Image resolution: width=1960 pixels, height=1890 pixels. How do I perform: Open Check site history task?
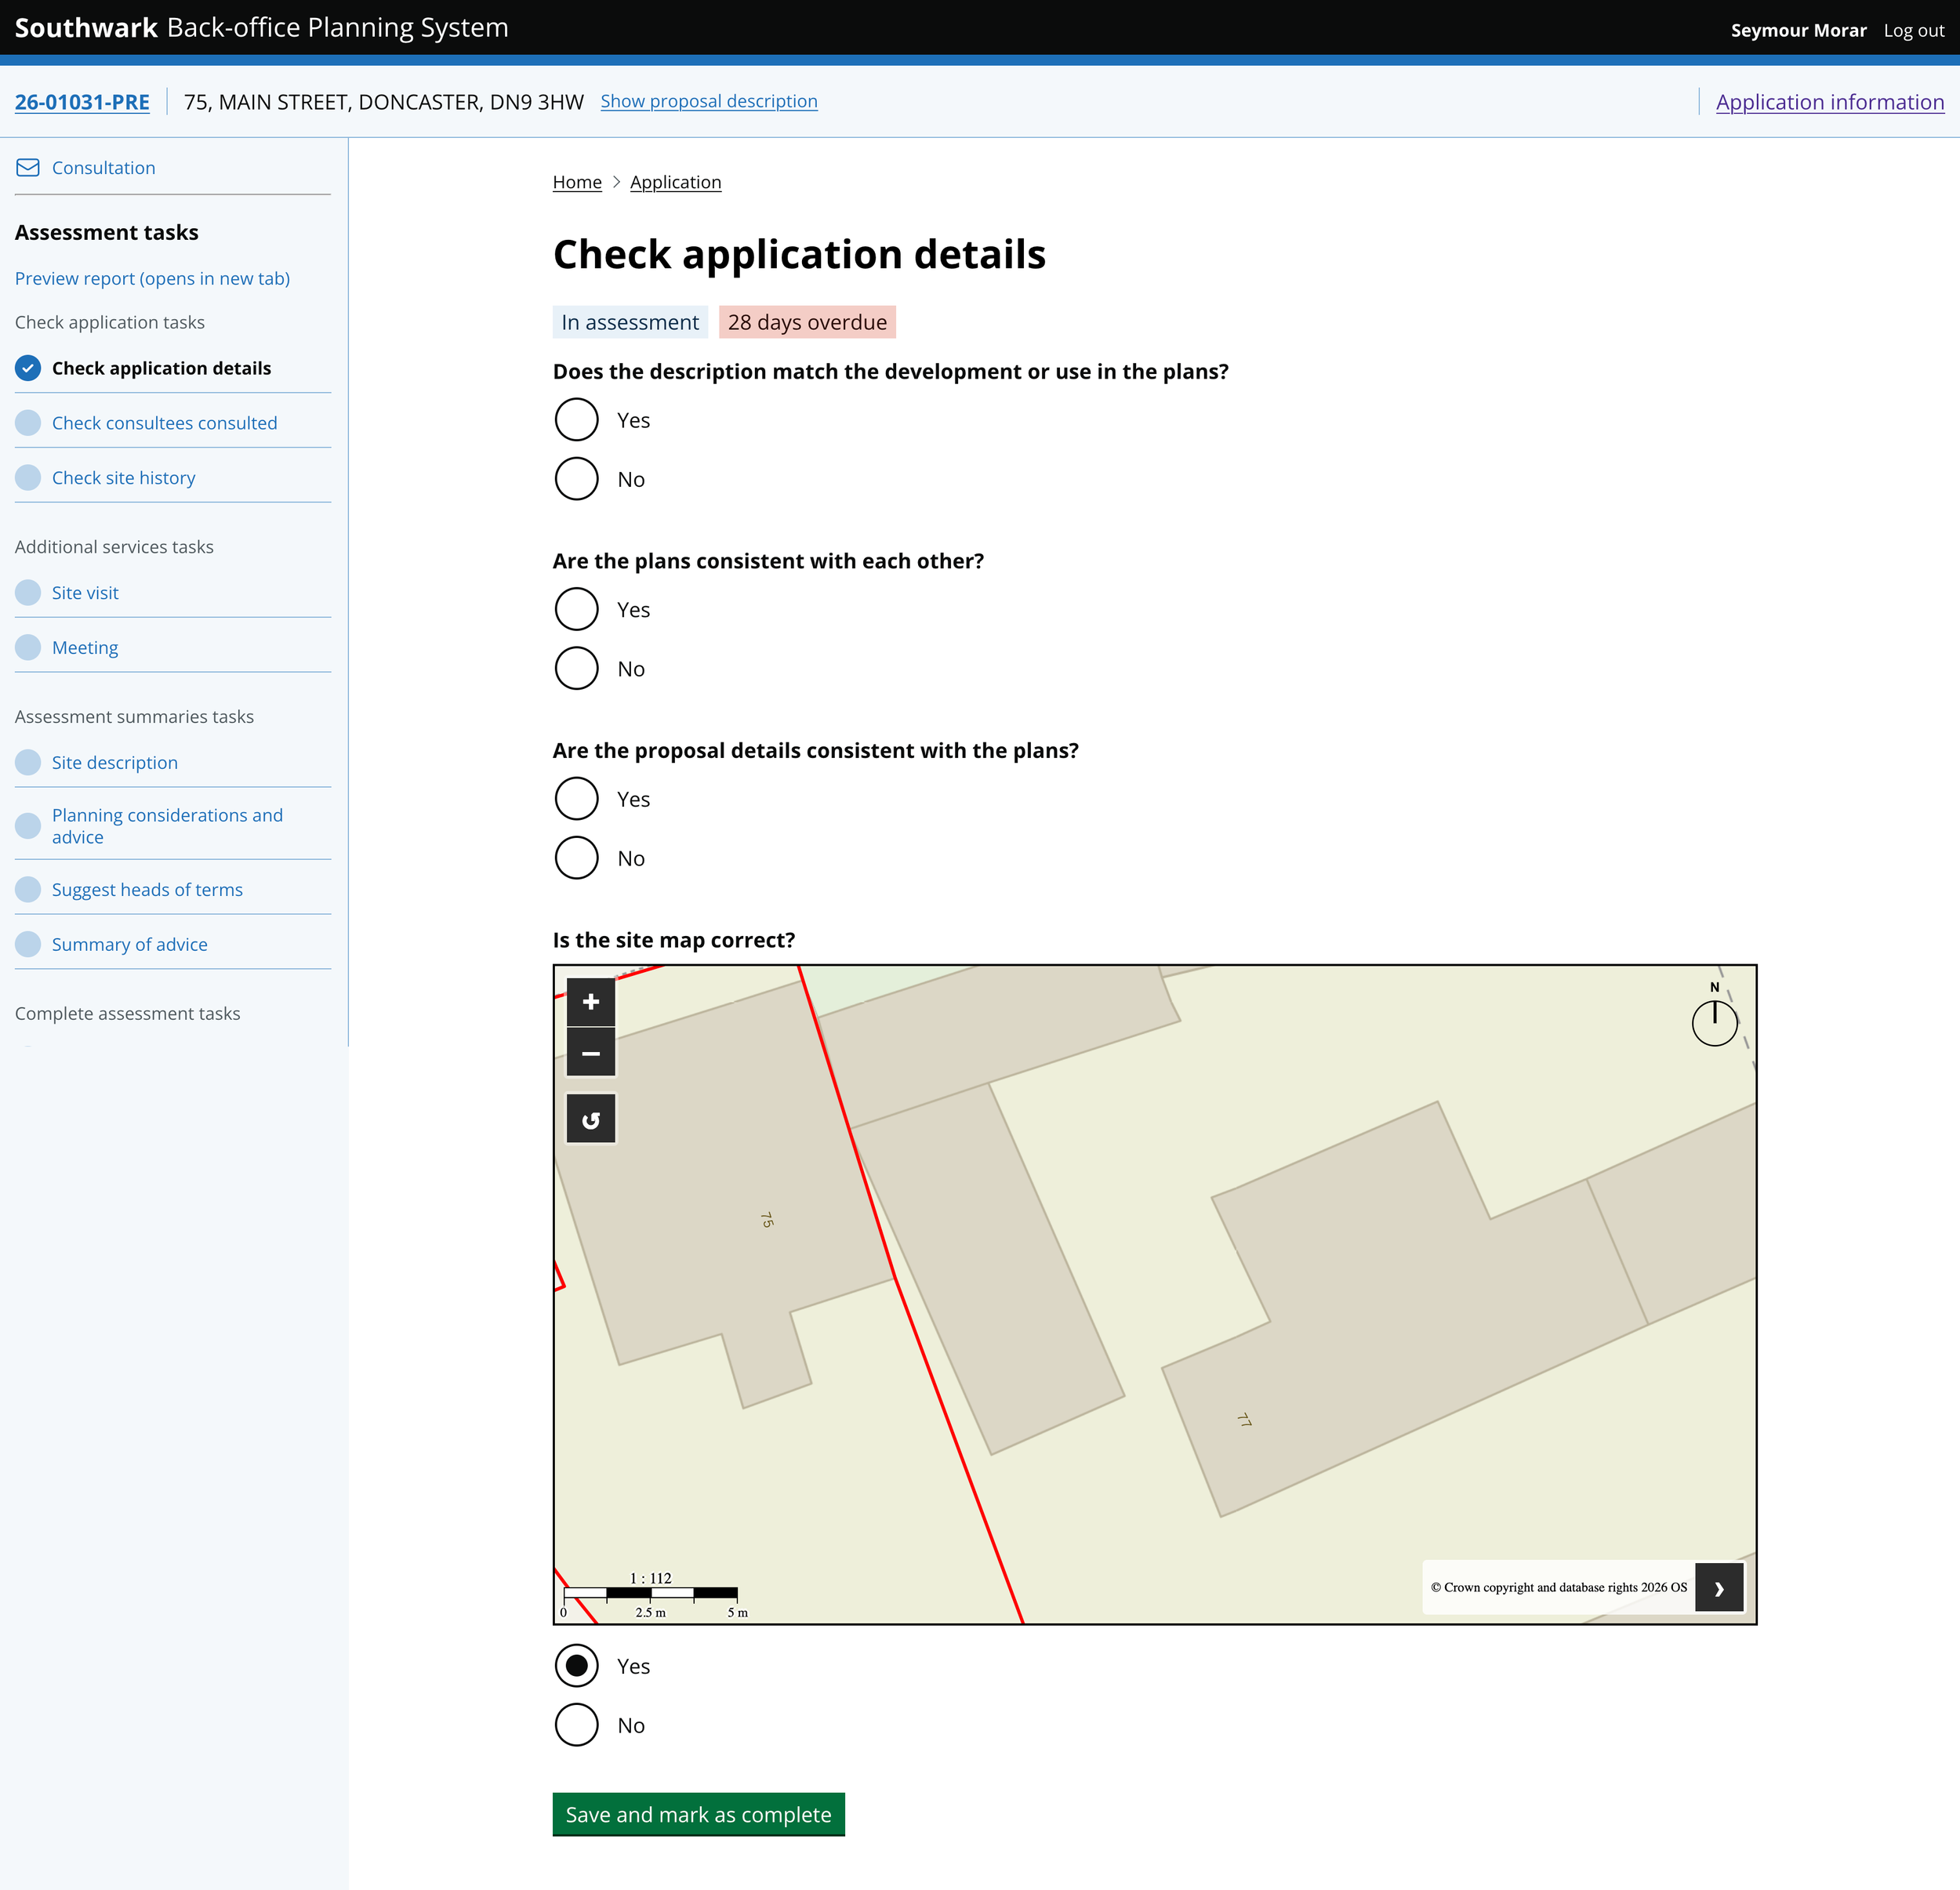pyautogui.click(x=123, y=477)
